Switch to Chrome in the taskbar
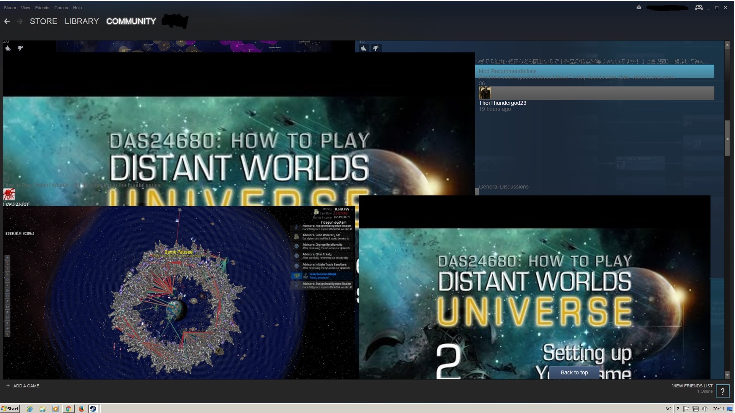 point(68,408)
